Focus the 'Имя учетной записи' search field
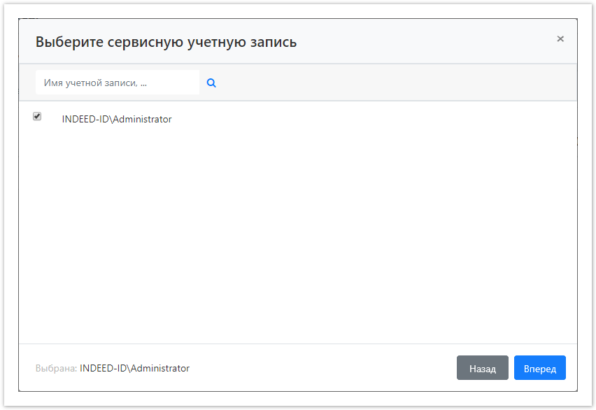This screenshot has height=410, width=596. (117, 83)
